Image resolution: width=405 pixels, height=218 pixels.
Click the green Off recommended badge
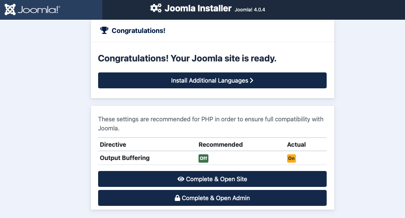(x=203, y=158)
